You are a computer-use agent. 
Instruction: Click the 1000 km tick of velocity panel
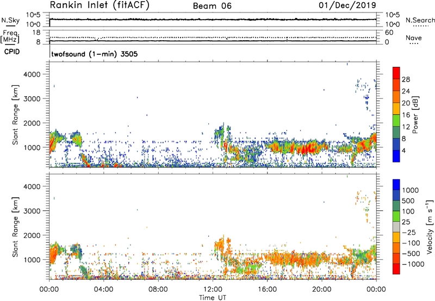[x=32, y=259]
